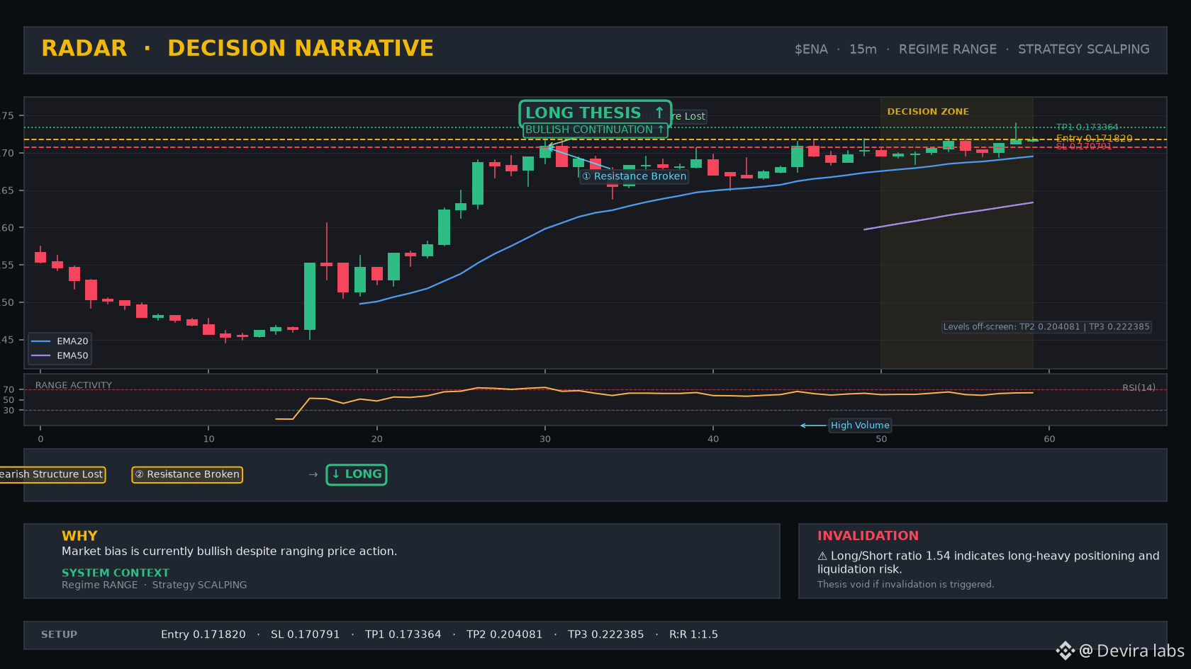The width and height of the screenshot is (1191, 669).
Task: Click the High Volume label under RSI
Action: [860, 425]
